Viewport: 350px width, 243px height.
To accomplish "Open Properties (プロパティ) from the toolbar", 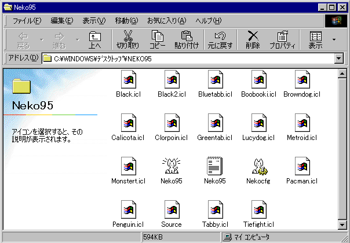I will coord(282,40).
